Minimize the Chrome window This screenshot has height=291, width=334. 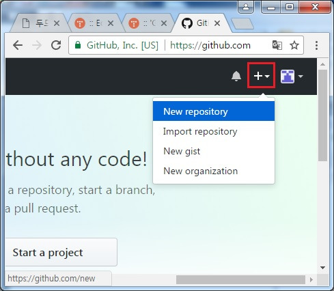click(271, 8)
